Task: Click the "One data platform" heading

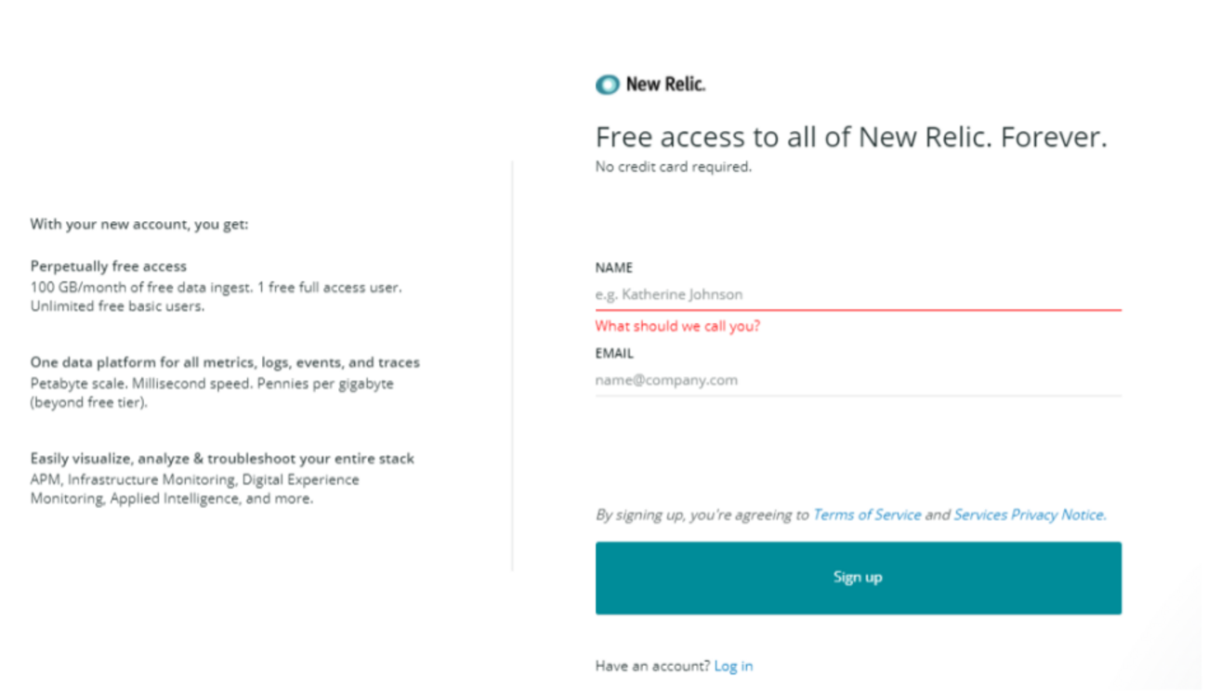Action: [x=225, y=362]
